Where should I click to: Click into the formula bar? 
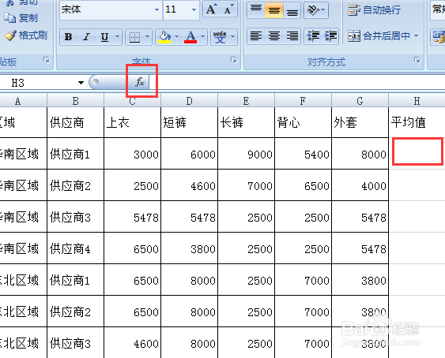click(296, 83)
